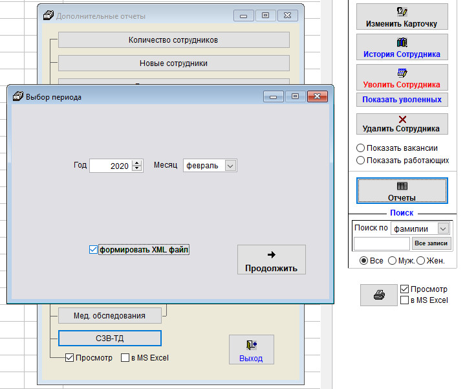The width and height of the screenshot is (465, 389).
Task: Open Отчеты table icon button
Action: click(x=402, y=191)
